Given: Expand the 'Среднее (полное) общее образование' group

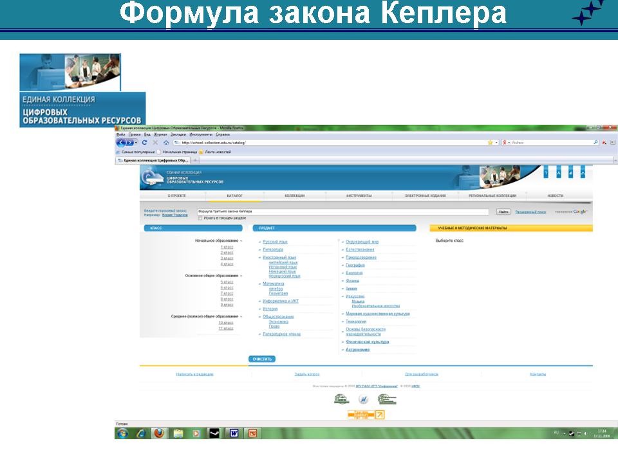Looking at the screenshot, I should [x=241, y=316].
